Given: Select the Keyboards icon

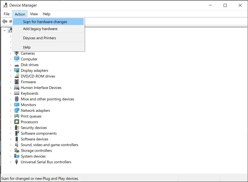Looking at the screenshot, I should (x=16, y=93).
